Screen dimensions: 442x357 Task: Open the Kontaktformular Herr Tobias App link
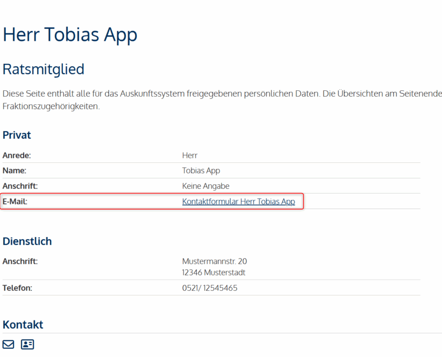tap(239, 201)
